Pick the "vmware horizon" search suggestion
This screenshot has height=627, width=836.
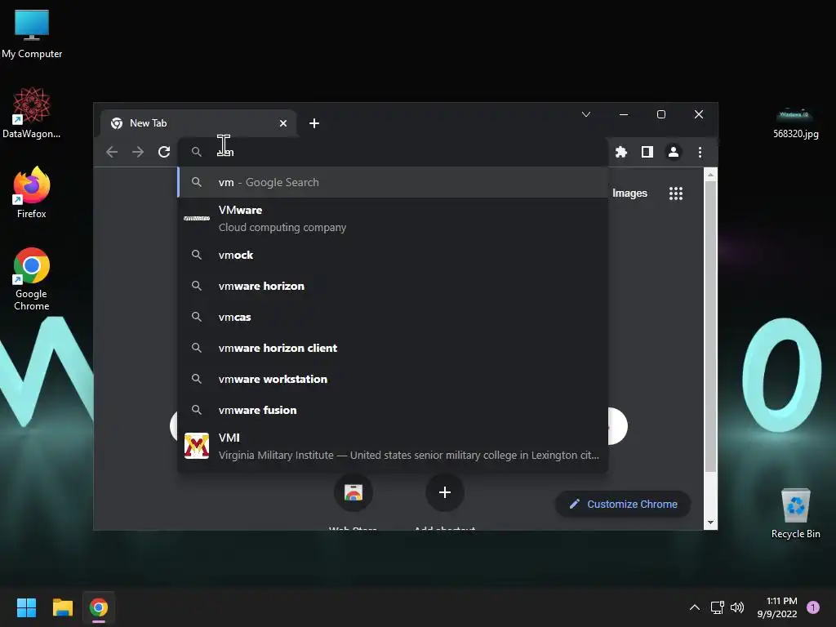pos(393,286)
